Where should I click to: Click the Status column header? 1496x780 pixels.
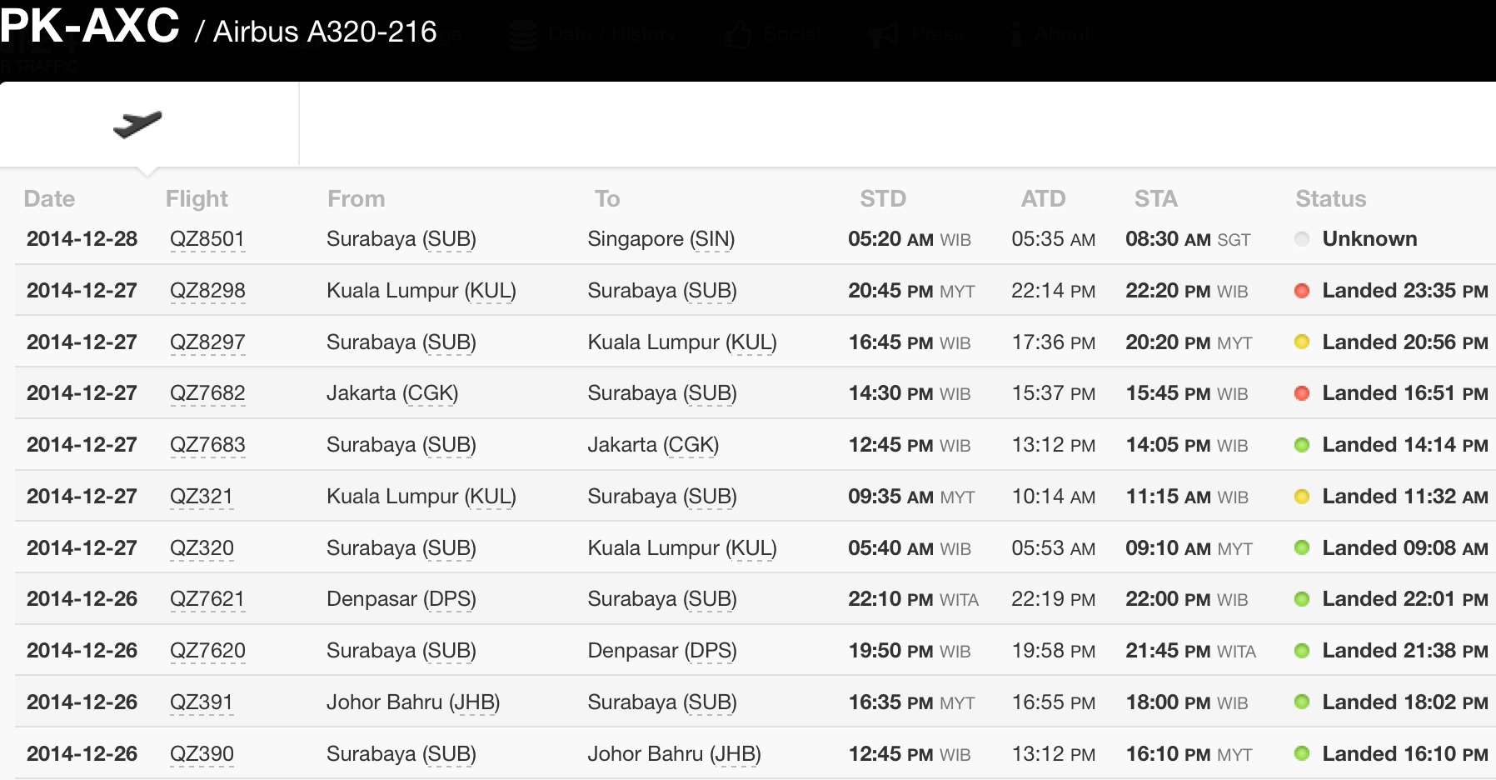pos(1330,198)
